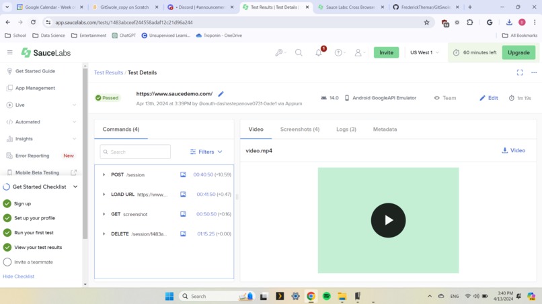This screenshot has height=304, width=542.
Task: Open the Filters dropdown
Action: (x=206, y=152)
